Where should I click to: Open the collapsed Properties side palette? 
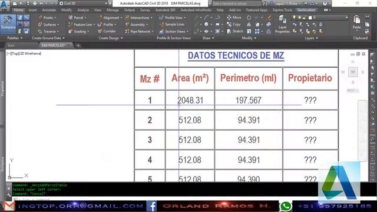(x=2, y=88)
